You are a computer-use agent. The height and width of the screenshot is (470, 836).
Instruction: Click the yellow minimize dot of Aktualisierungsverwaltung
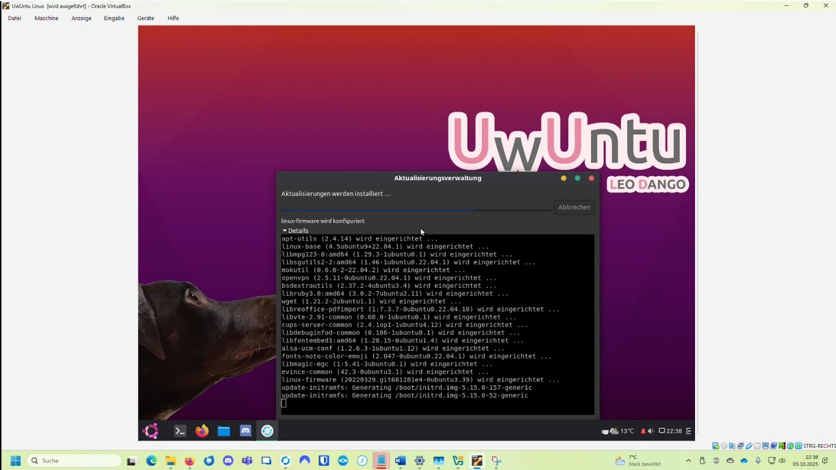click(564, 178)
